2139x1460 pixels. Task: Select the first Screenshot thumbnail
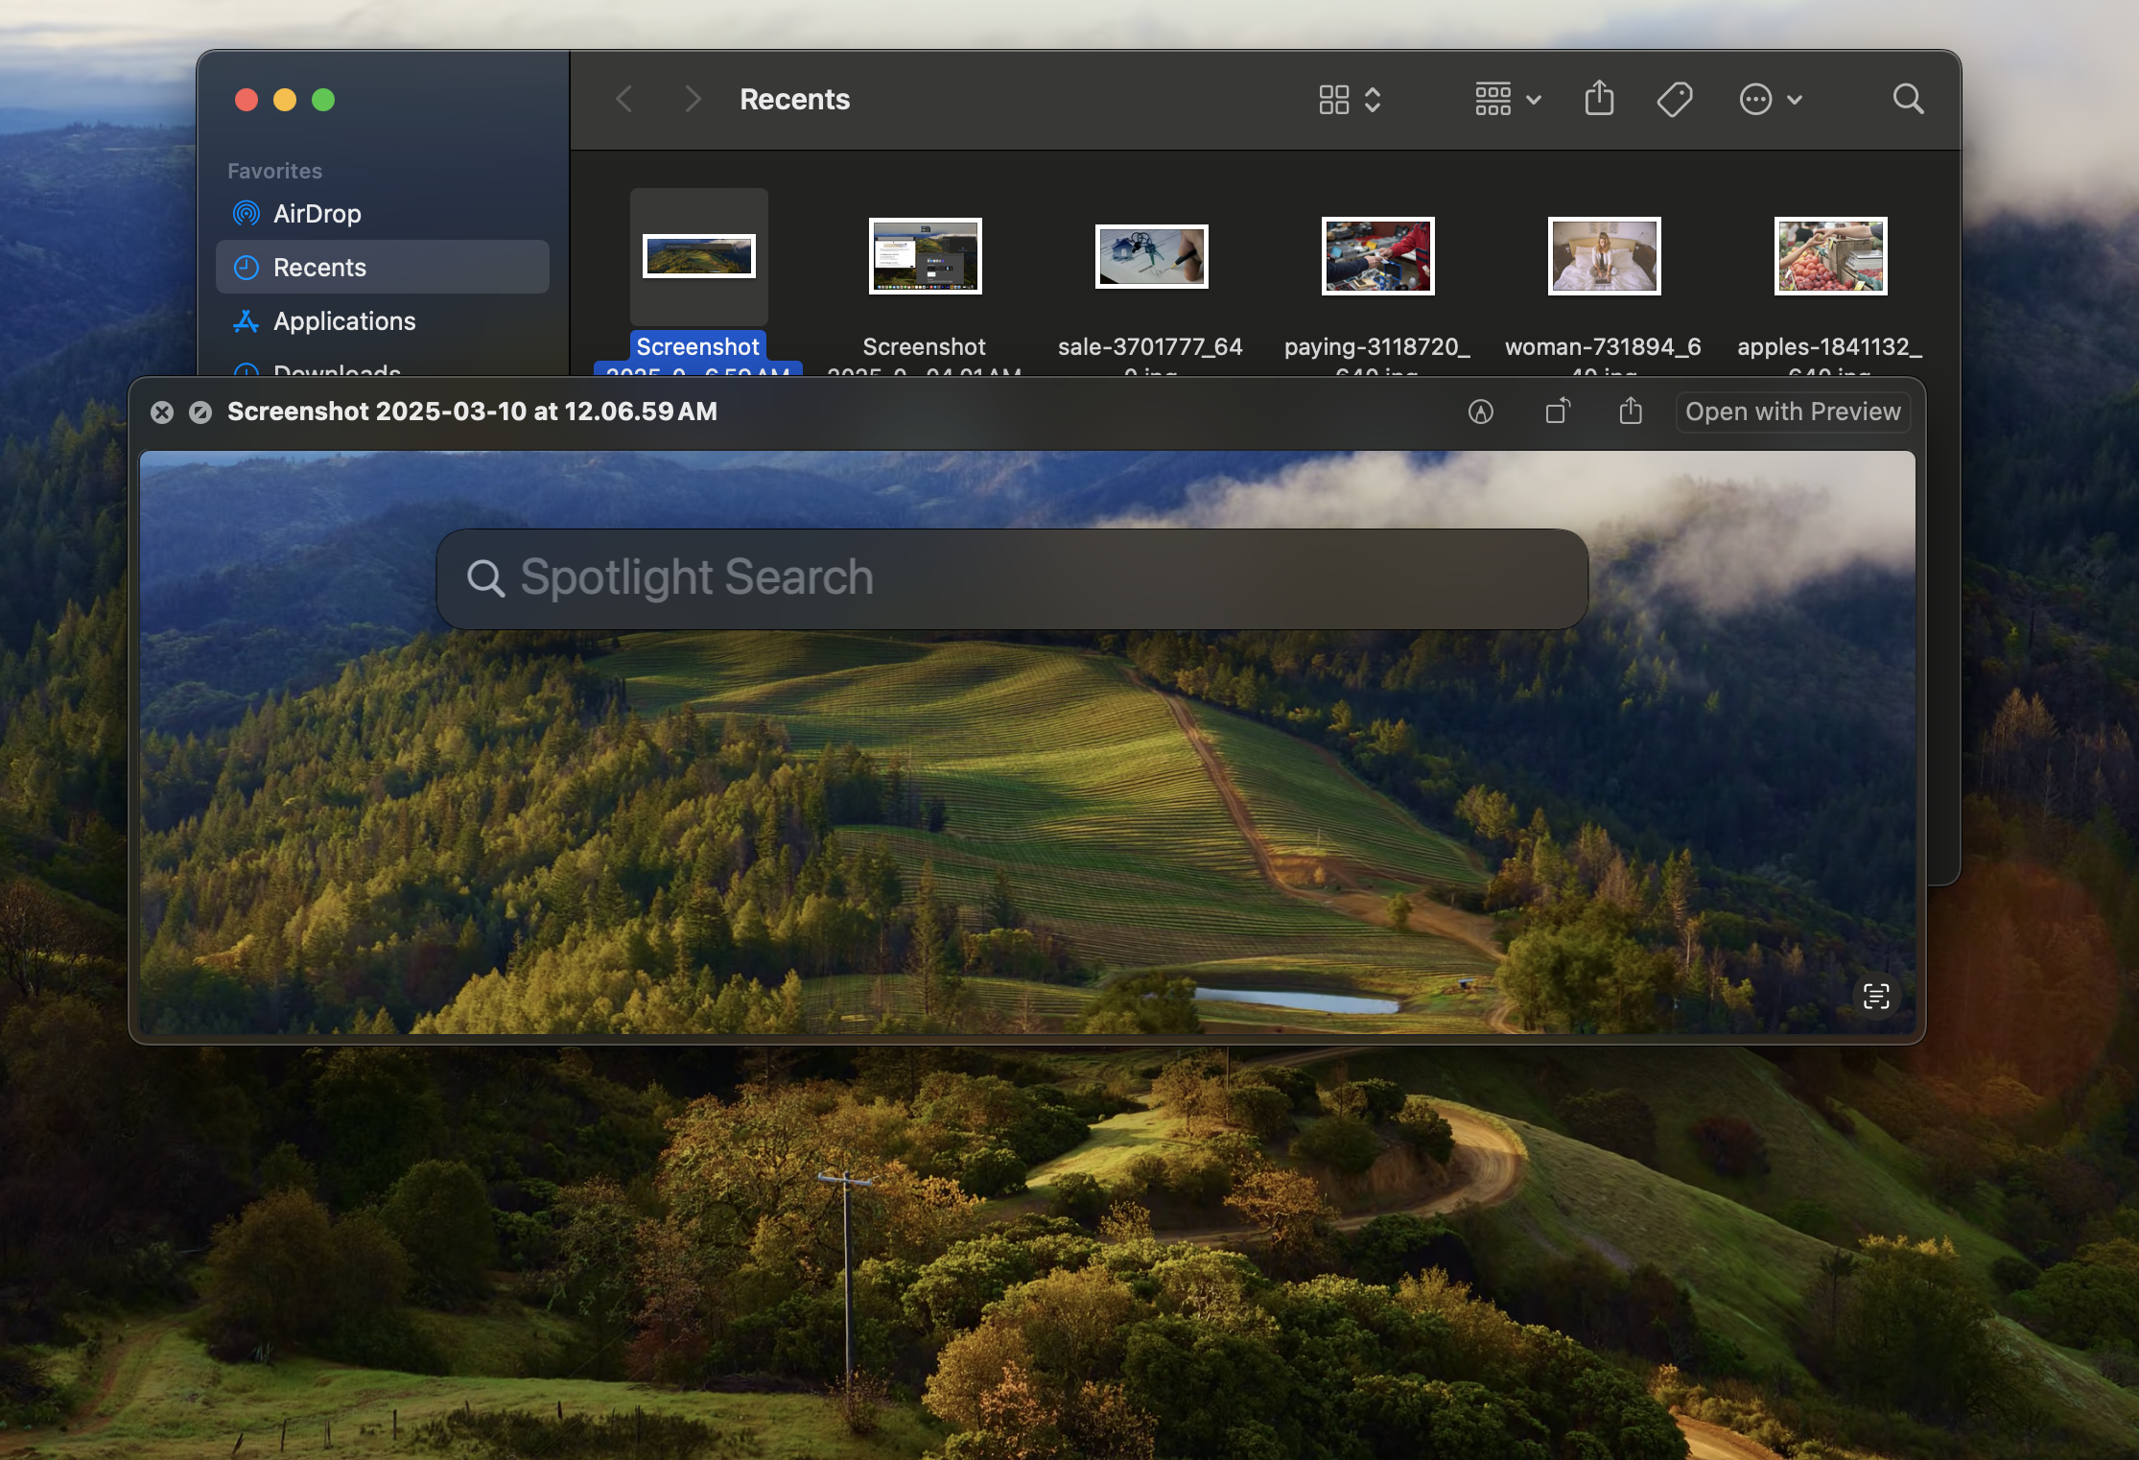point(698,256)
